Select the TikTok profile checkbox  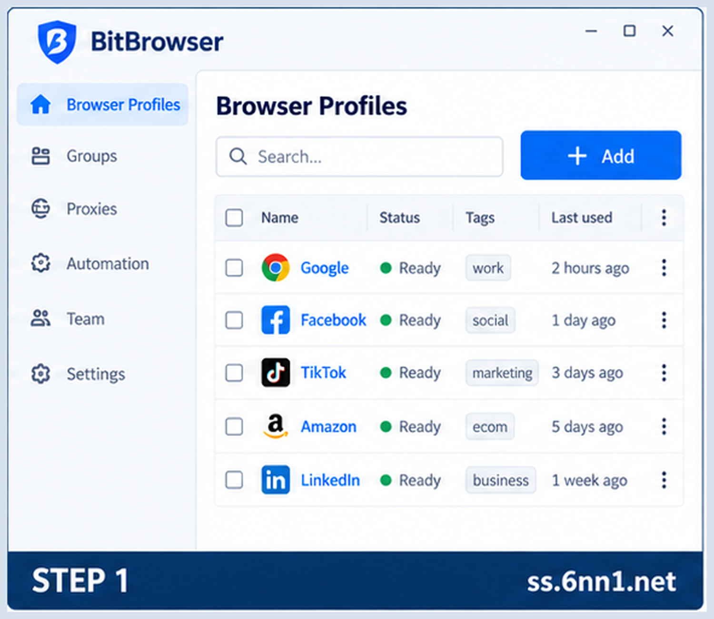(234, 373)
